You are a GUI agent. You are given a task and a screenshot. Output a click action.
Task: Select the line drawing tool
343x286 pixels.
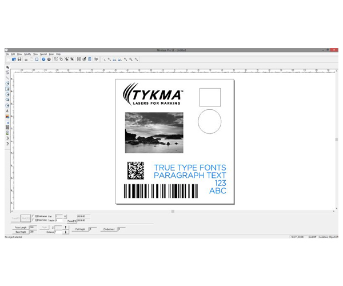[x=7, y=78]
